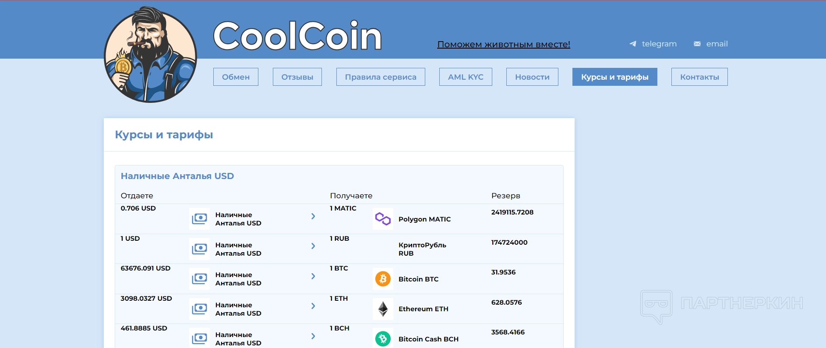Image resolution: width=826 pixels, height=348 pixels.
Task: Click the cash icon in 0.706 USD row
Action: point(200,219)
